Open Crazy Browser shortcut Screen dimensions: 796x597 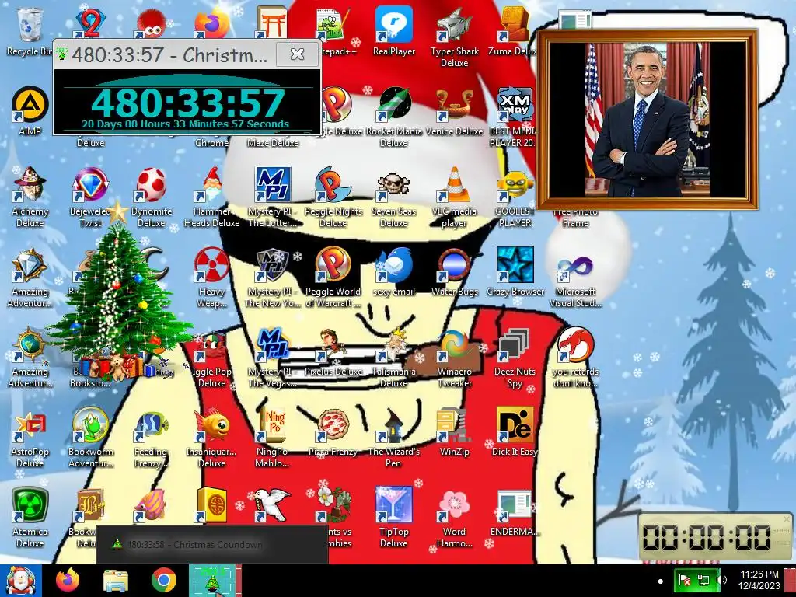coord(515,273)
